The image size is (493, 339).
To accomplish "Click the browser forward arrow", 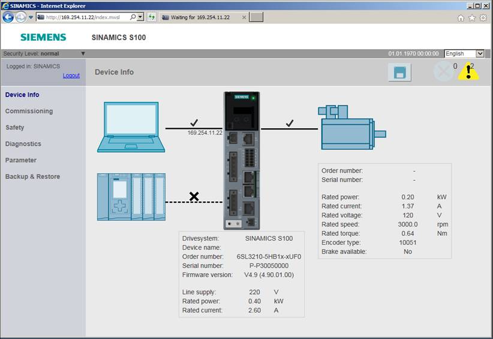I will click(21, 17).
